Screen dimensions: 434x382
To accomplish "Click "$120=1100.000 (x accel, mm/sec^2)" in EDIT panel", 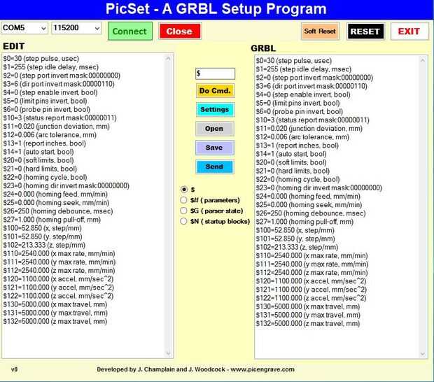I will pyautogui.click(x=58, y=279).
